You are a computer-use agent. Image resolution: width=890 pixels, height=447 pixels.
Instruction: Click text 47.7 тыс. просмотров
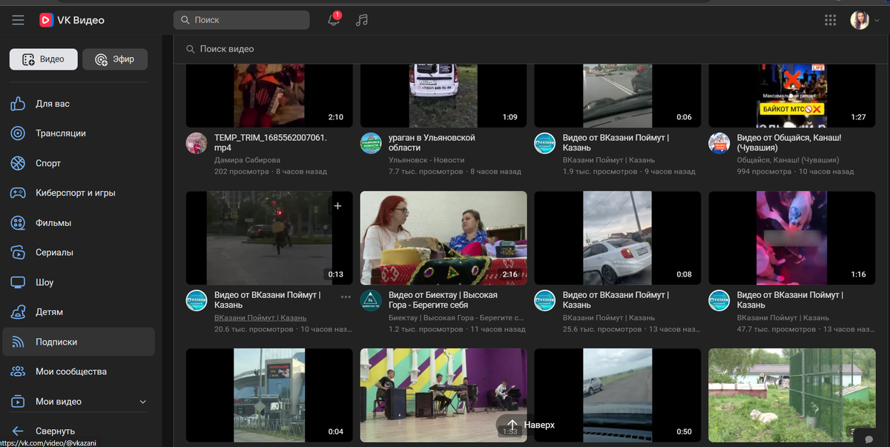click(776, 328)
